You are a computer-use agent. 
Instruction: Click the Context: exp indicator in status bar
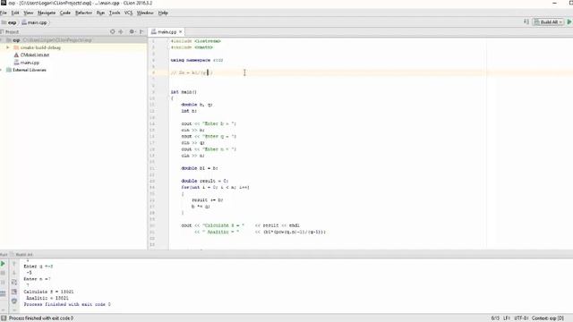click(x=547, y=318)
